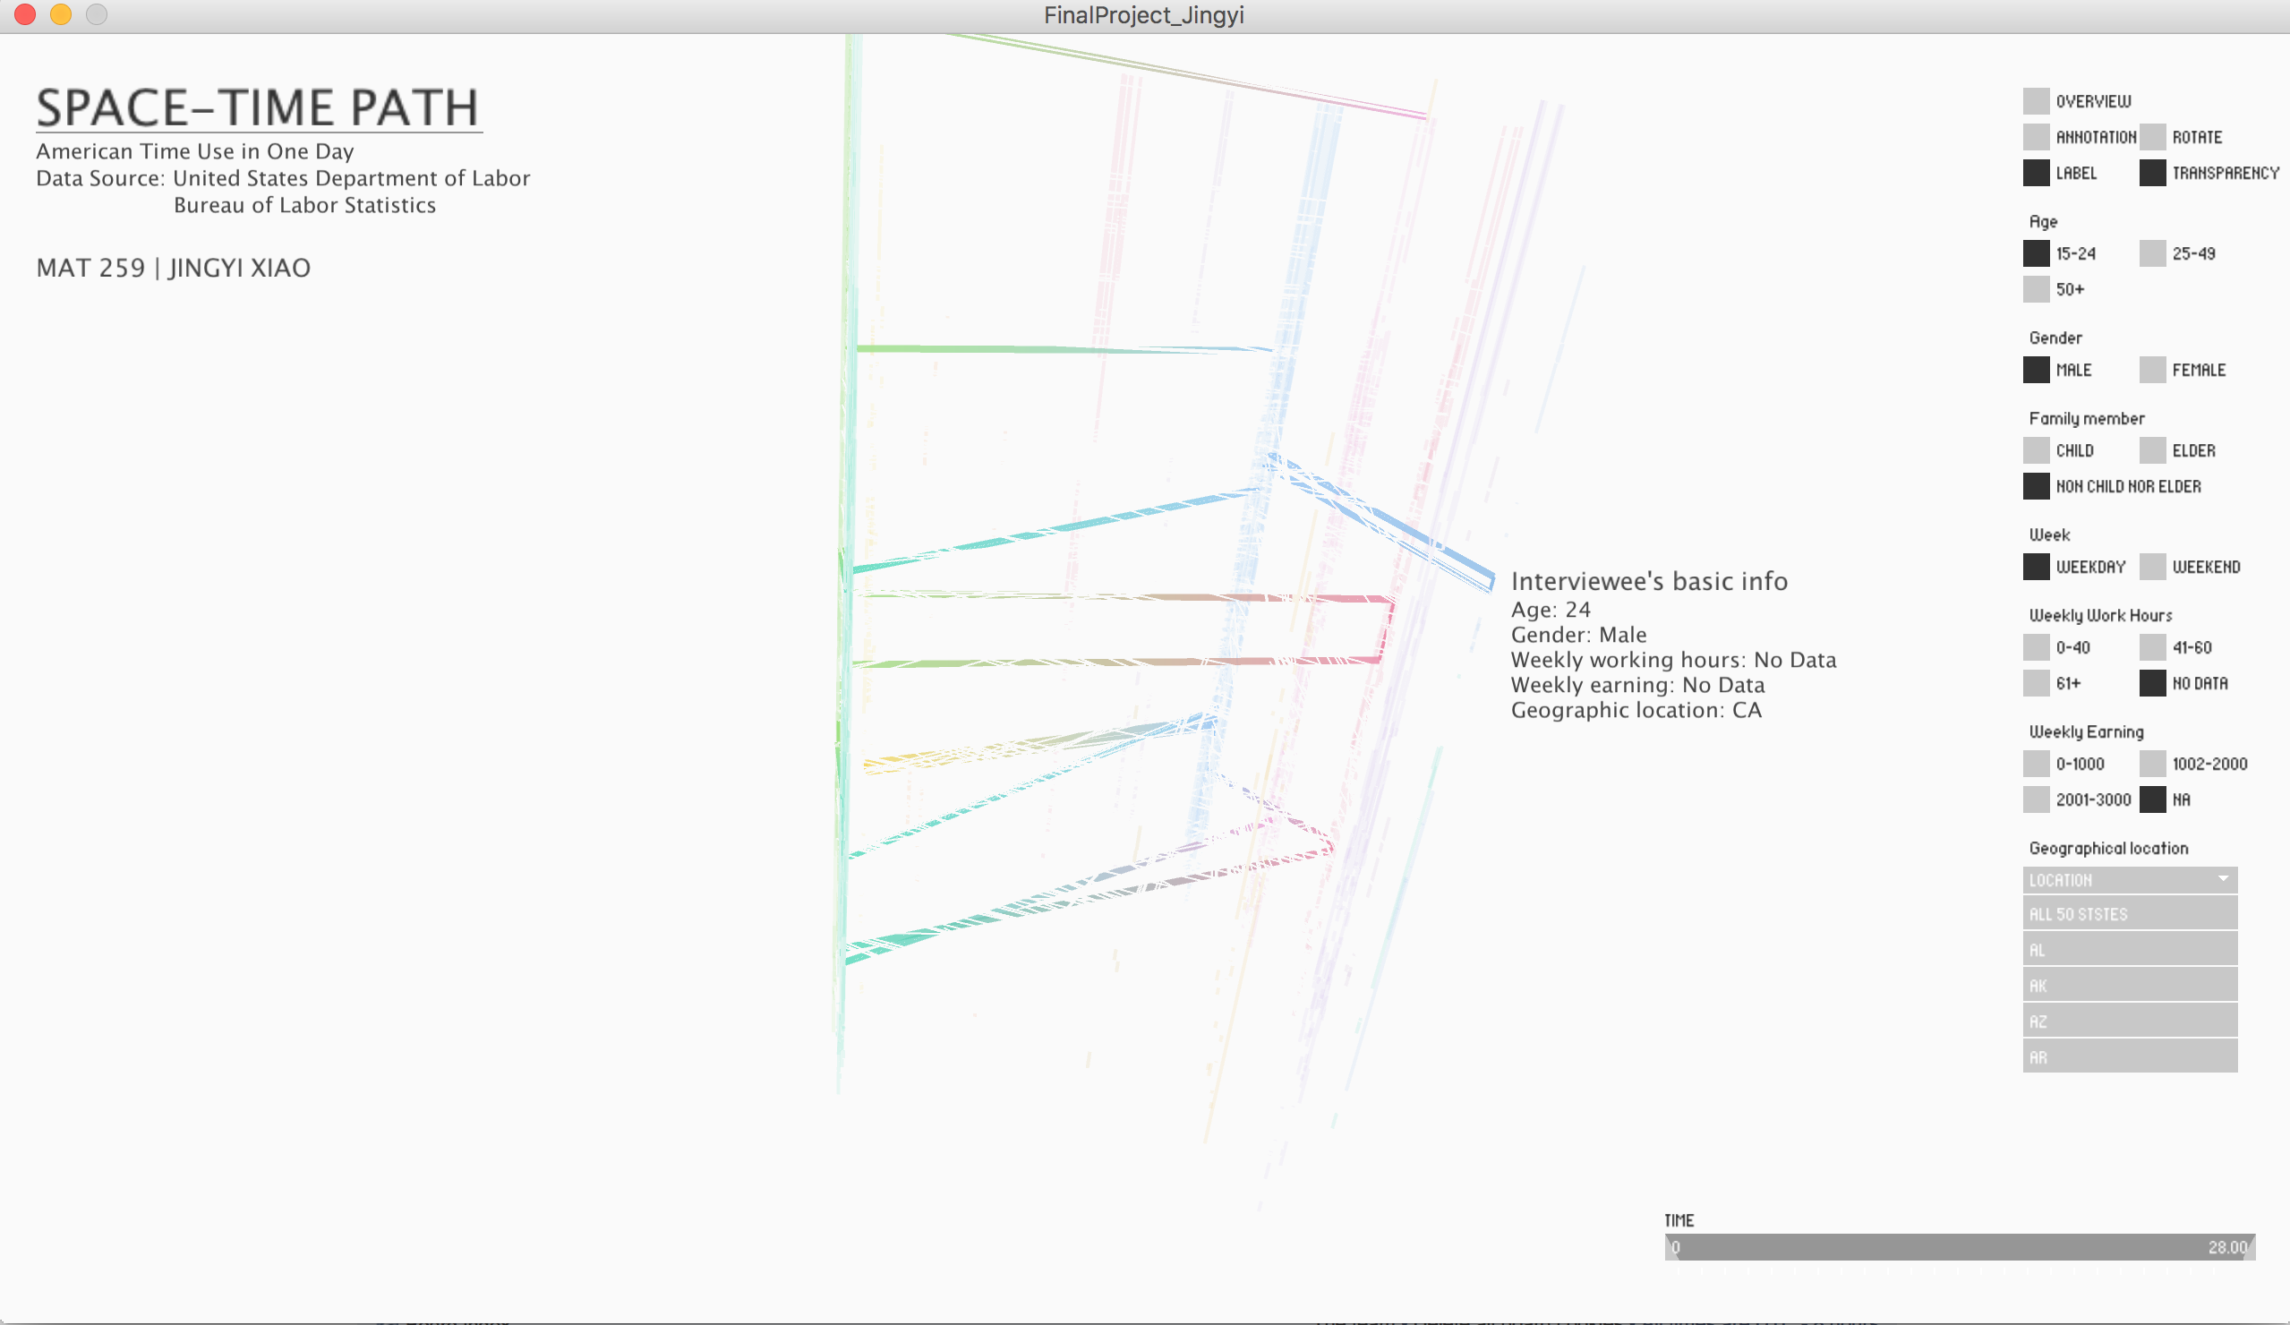
Task: Pick AK from the location list
Action: point(2129,986)
